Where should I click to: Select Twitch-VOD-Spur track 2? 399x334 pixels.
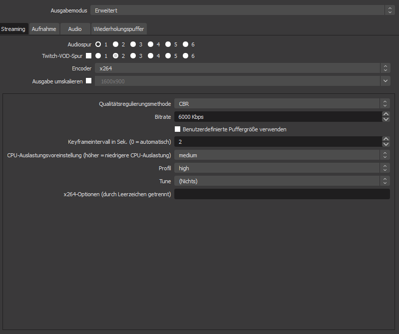tap(115, 56)
